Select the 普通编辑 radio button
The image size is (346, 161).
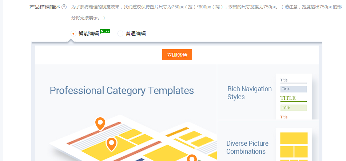[120, 34]
